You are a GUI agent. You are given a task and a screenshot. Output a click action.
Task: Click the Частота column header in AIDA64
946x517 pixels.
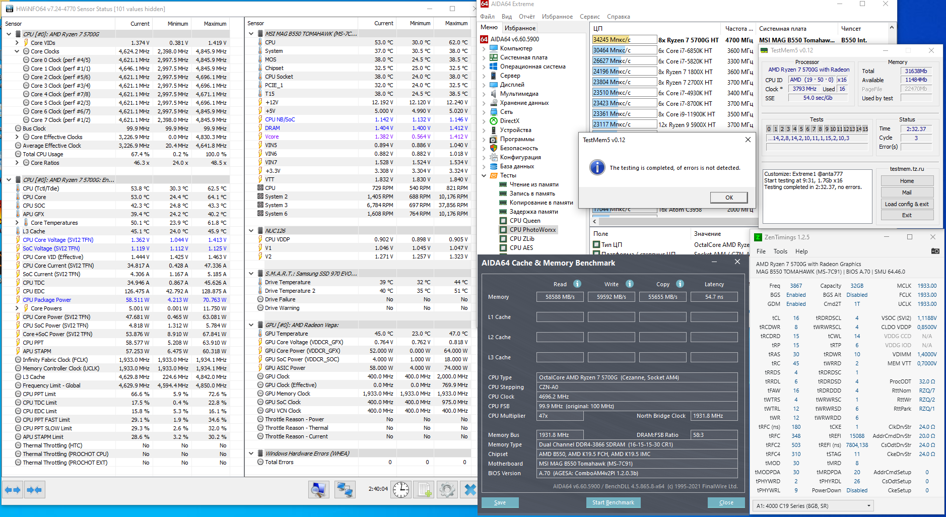click(738, 29)
